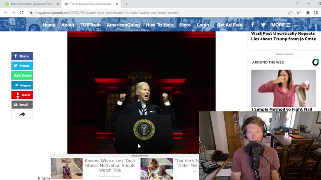This screenshot has width=321, height=180.
Task: Open the AmericanGulag link
Action: coord(123,25)
